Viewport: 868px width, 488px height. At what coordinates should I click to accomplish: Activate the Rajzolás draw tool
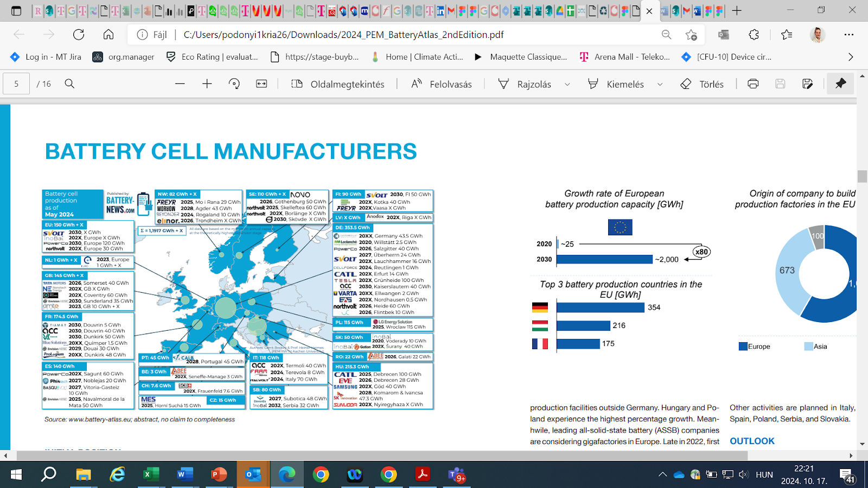525,84
